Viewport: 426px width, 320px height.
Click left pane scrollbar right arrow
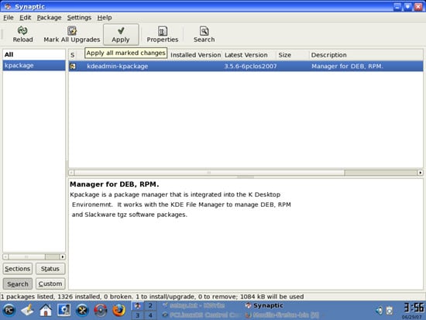(x=63, y=256)
